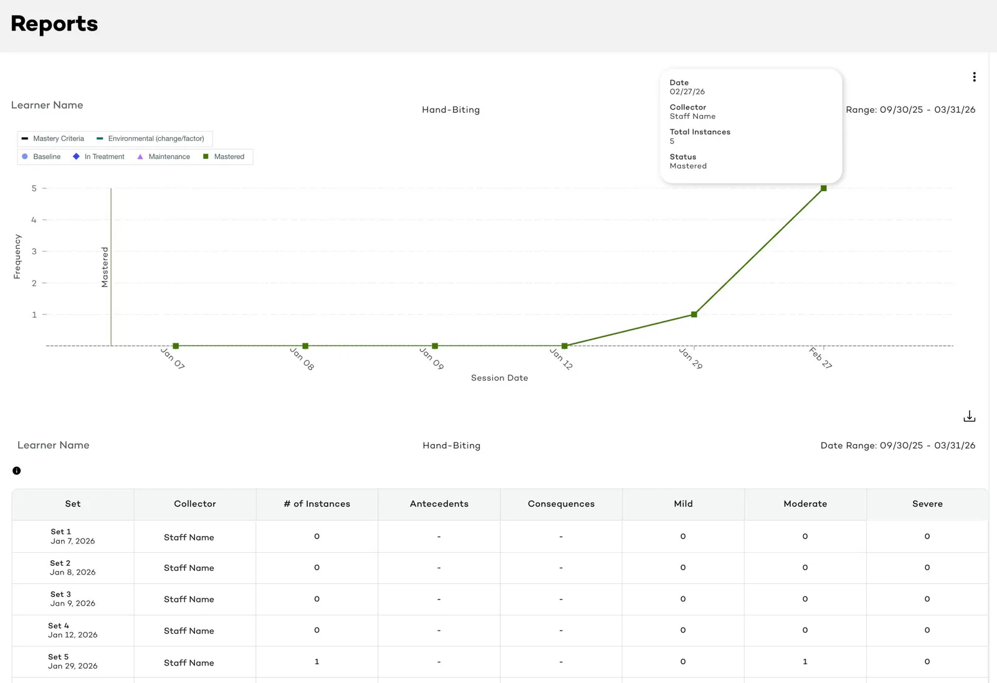Select the Jan 09 data point
Viewport: 997px width, 683px height.
click(x=435, y=346)
